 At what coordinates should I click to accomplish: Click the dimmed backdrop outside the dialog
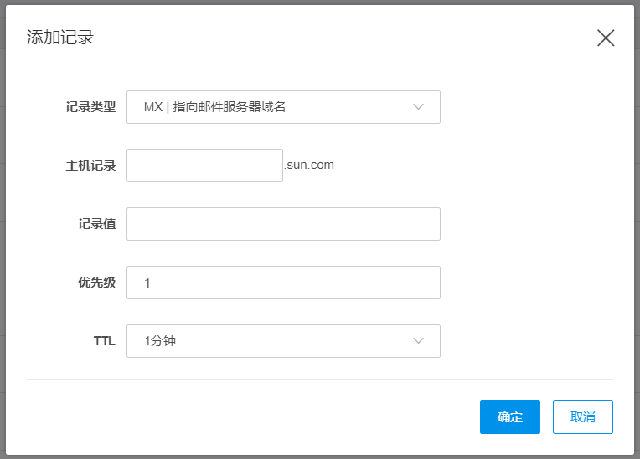point(3,251)
